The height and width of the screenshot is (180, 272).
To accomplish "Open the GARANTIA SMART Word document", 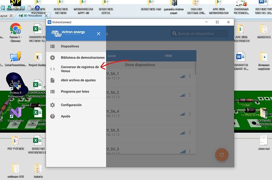I will [241, 61].
